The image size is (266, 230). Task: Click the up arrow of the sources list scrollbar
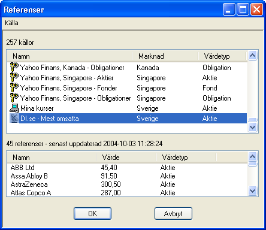(x=253, y=56)
